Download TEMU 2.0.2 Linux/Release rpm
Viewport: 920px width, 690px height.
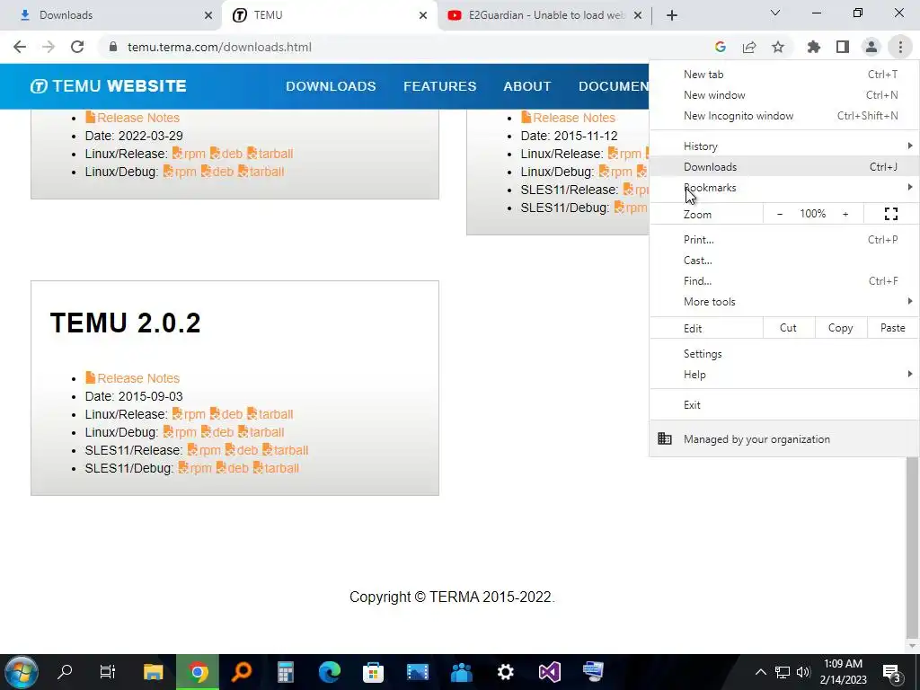[x=189, y=414]
